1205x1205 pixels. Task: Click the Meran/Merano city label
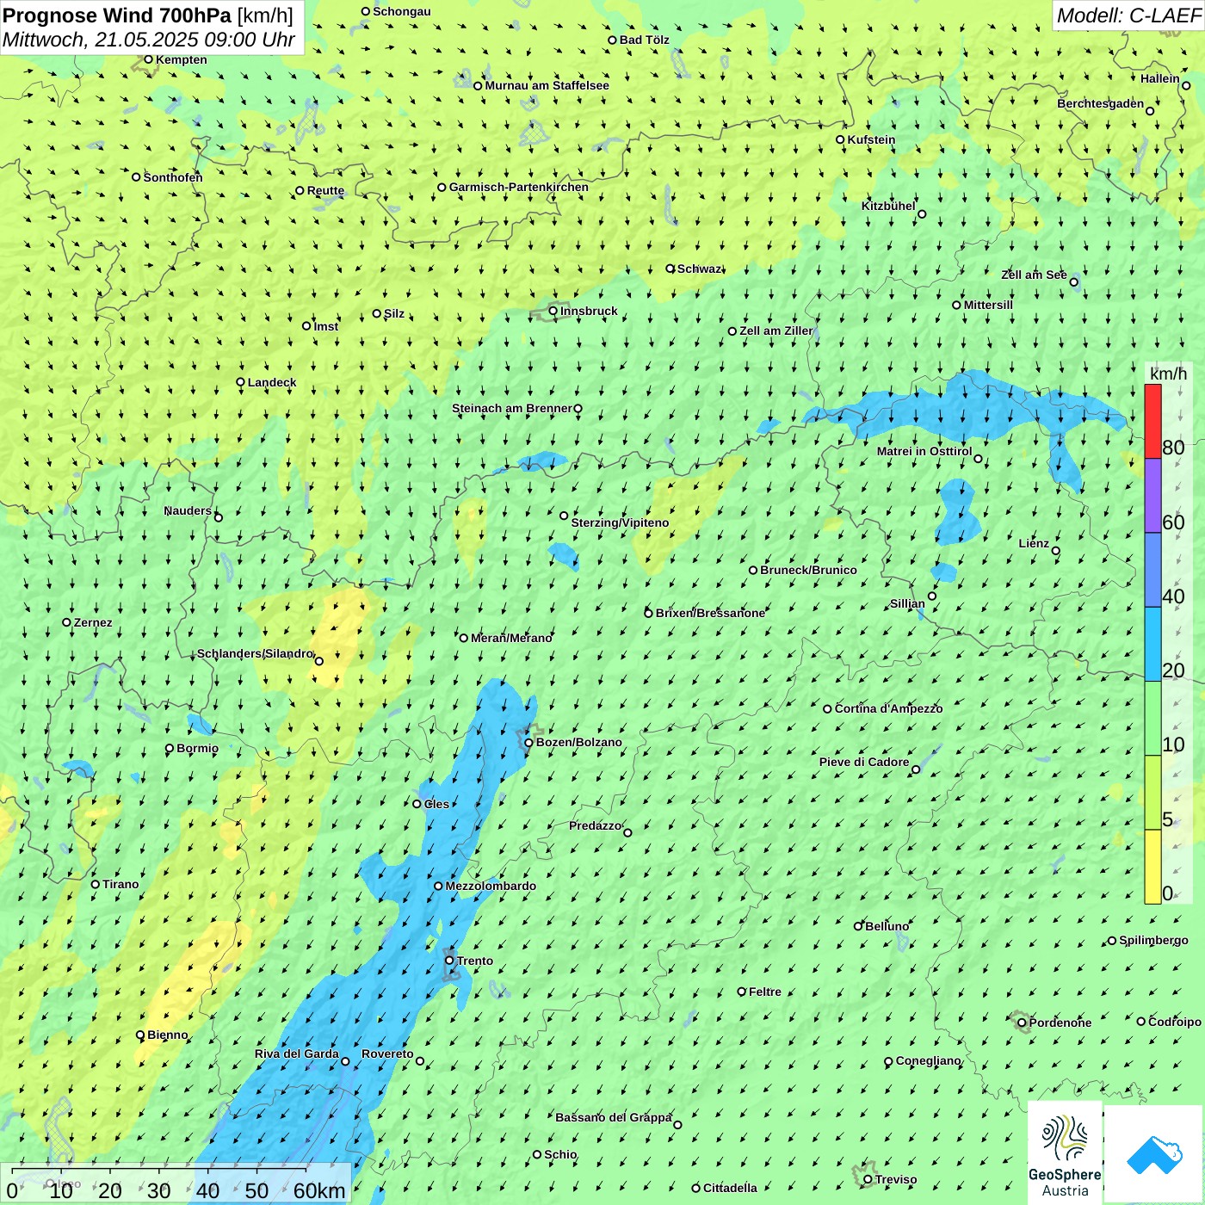511,638
